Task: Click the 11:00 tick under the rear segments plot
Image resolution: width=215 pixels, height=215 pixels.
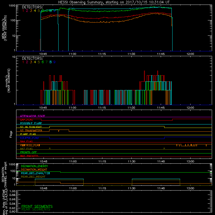Action: click(72, 108)
